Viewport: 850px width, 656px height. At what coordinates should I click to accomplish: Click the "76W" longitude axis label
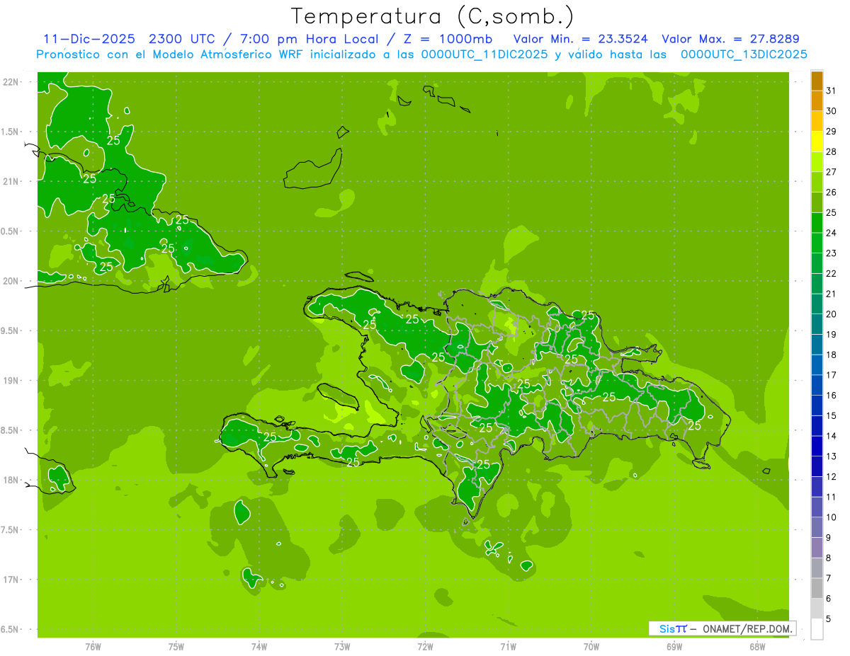pyautogui.click(x=93, y=647)
